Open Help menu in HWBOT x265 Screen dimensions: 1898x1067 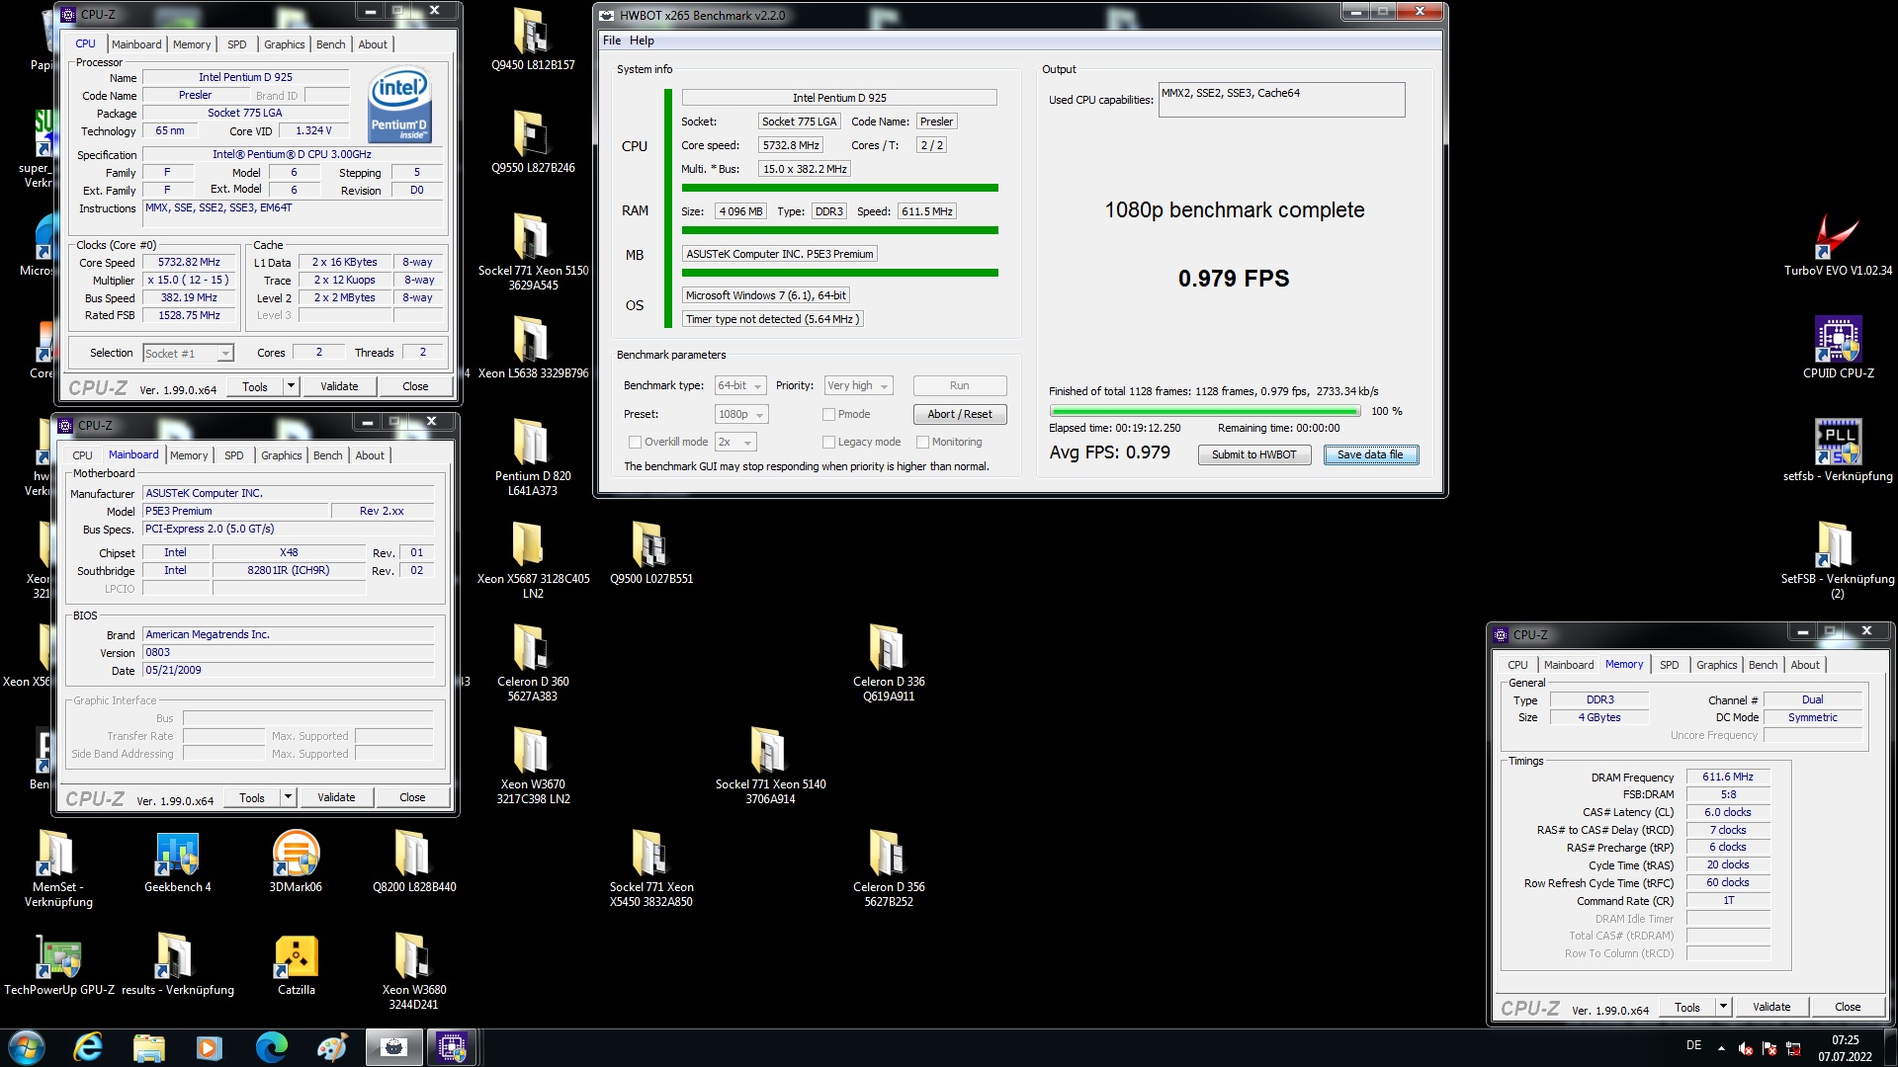pos(643,41)
